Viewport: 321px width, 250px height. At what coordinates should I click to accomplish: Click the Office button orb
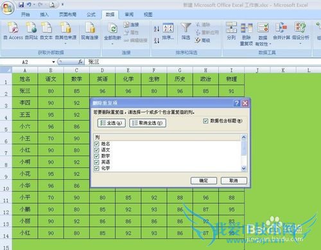point(8,8)
